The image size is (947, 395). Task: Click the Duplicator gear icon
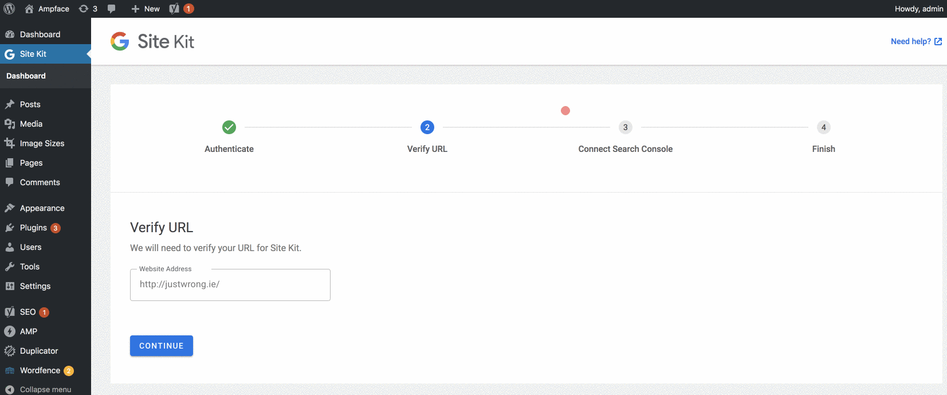pyautogui.click(x=10, y=351)
